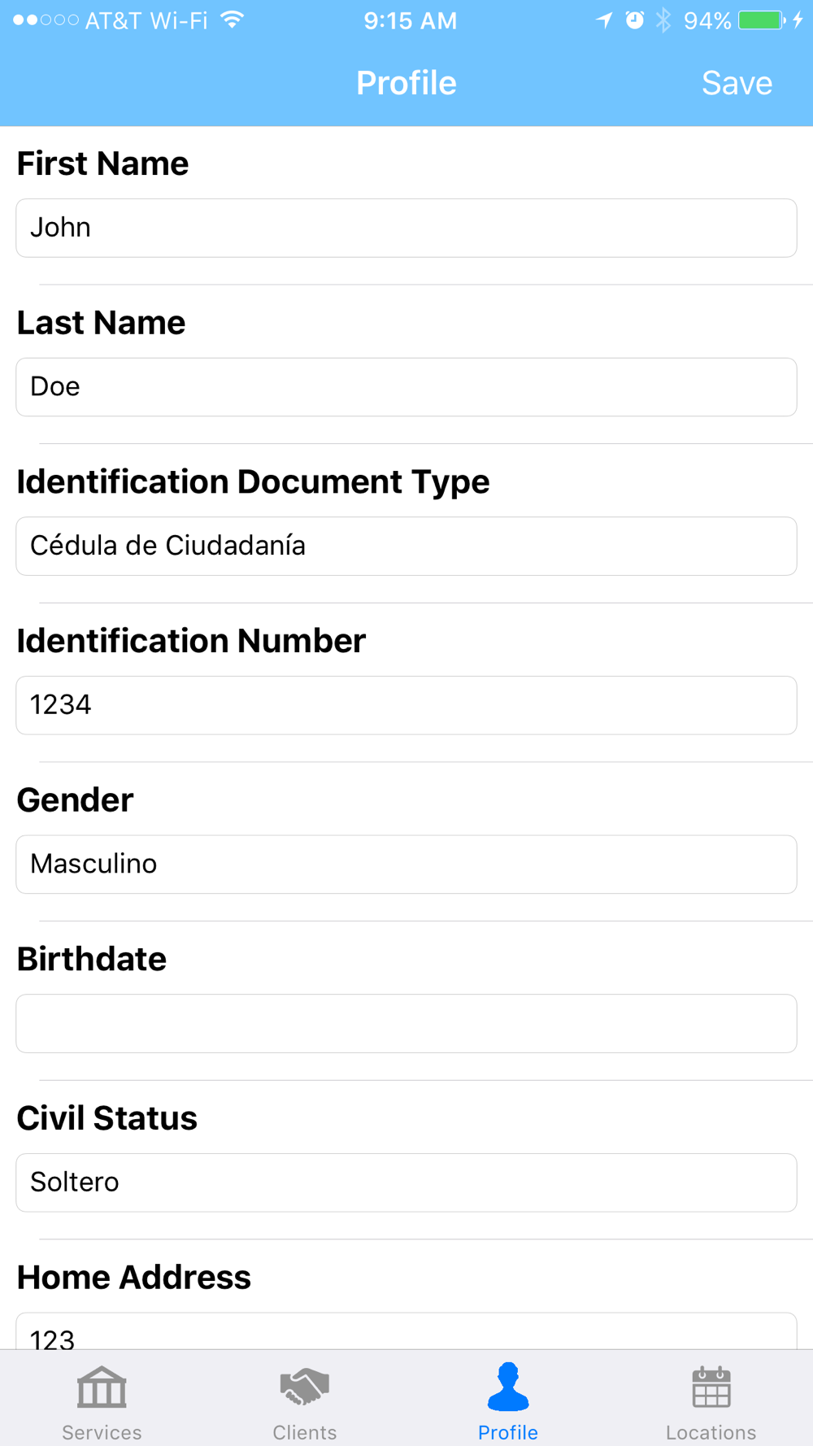Switch to the Locations tab label
Viewport: 813px width, 1446px height.
tap(711, 1432)
